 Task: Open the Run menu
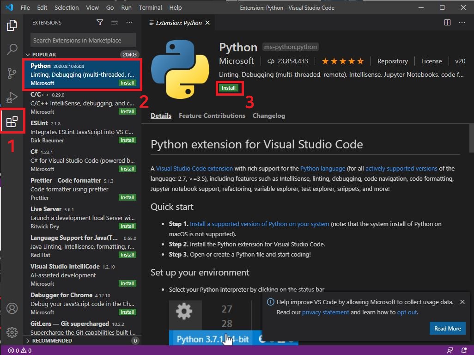(127, 7)
